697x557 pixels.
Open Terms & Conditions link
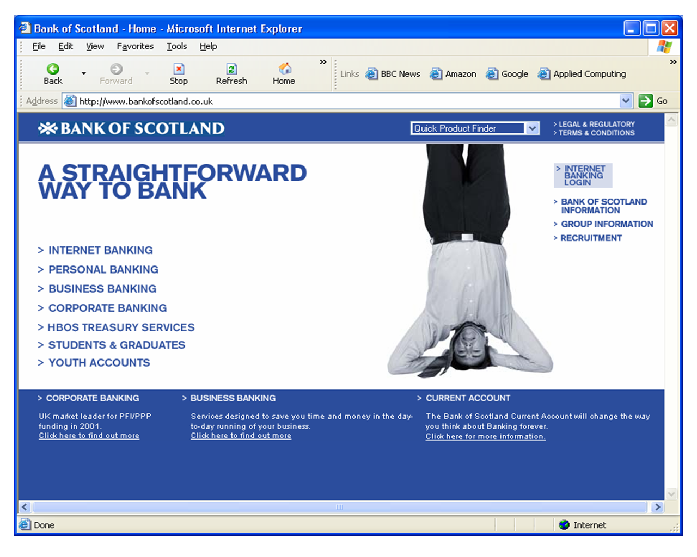pyautogui.click(x=594, y=133)
